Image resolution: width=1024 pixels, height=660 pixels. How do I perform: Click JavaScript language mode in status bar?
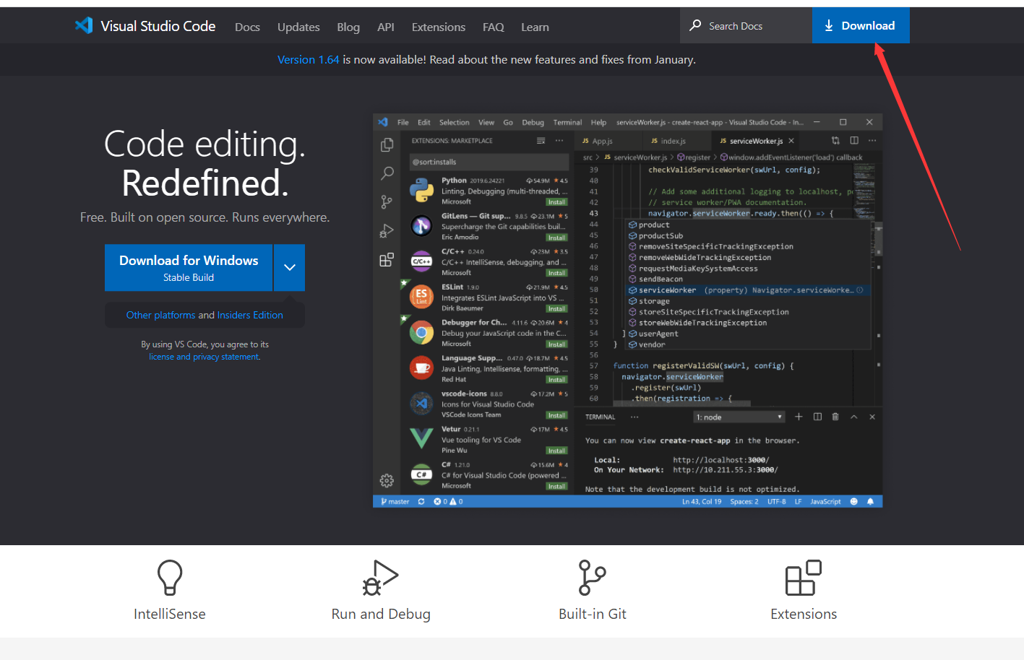tap(825, 501)
